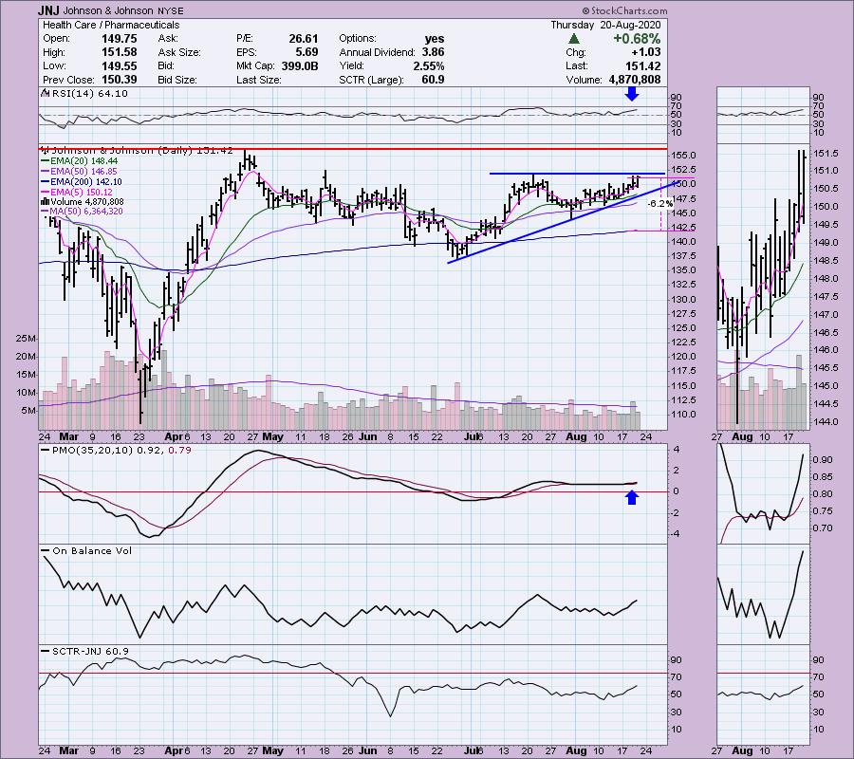854x759 pixels.
Task: Click the High value 151.58
Action: tap(120, 52)
